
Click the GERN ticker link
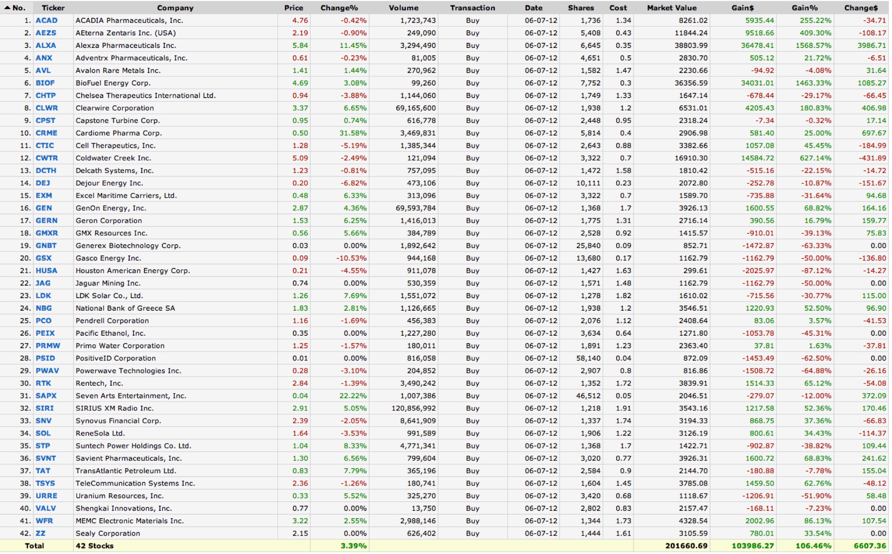pos(46,220)
